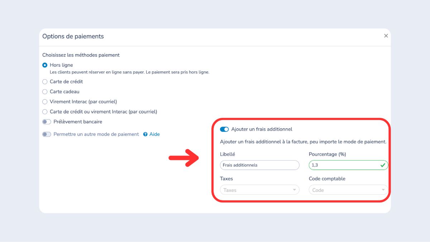Open the Taxes dropdown

coord(260,190)
